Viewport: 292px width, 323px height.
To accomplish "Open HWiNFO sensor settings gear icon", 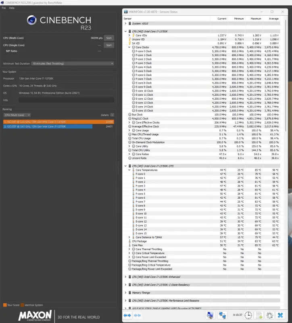I will coord(269,315).
